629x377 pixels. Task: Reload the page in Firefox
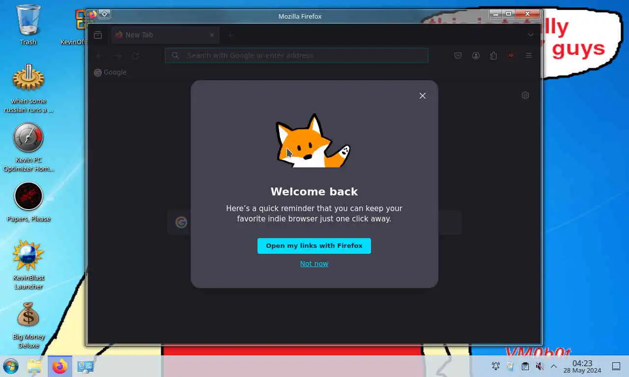point(135,56)
